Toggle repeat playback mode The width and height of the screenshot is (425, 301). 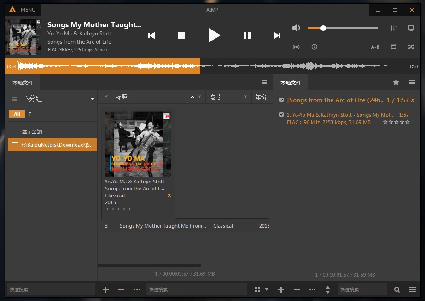point(394,47)
